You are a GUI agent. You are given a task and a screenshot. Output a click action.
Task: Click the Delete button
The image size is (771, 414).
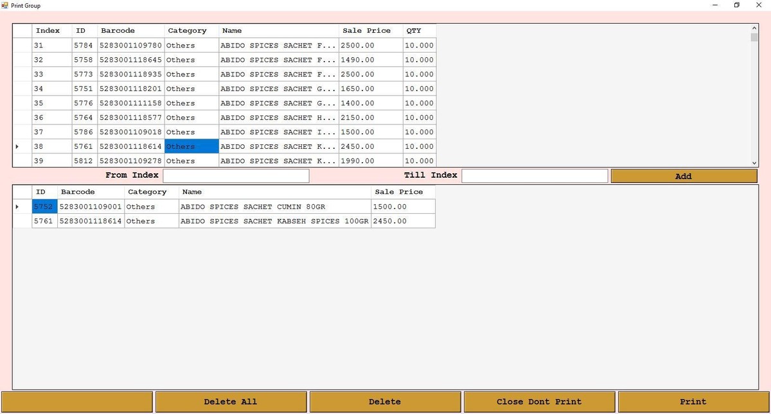pyautogui.click(x=385, y=402)
